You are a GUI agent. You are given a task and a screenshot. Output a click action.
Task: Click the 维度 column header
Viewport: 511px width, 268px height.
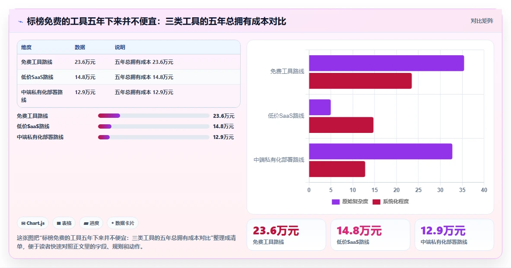[x=26, y=47]
